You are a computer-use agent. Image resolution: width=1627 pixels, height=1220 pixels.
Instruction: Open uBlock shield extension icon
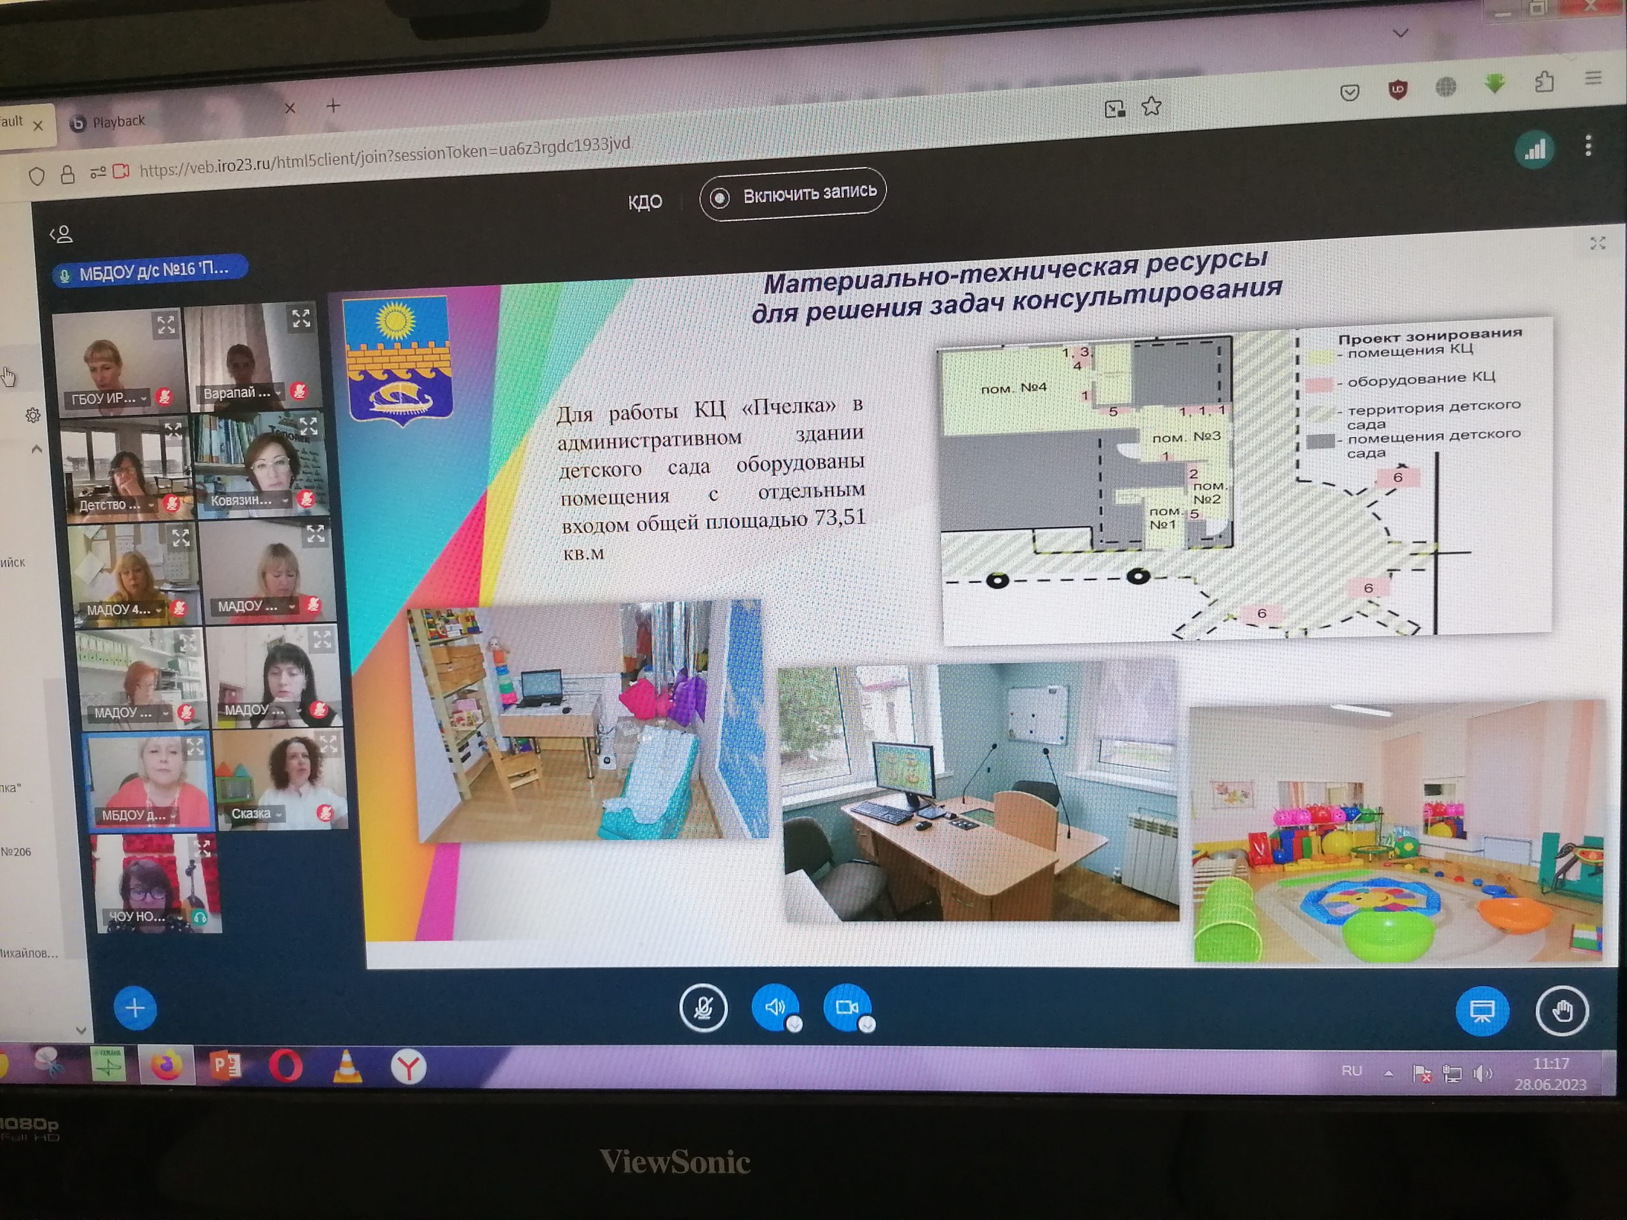coord(1398,90)
